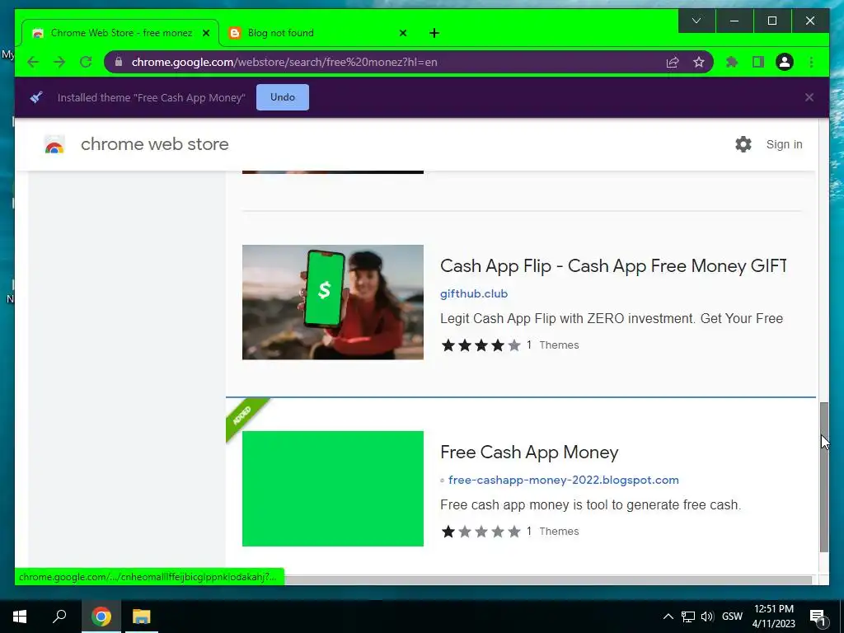
Task: Click the GSW input language indicator
Action: 732,617
